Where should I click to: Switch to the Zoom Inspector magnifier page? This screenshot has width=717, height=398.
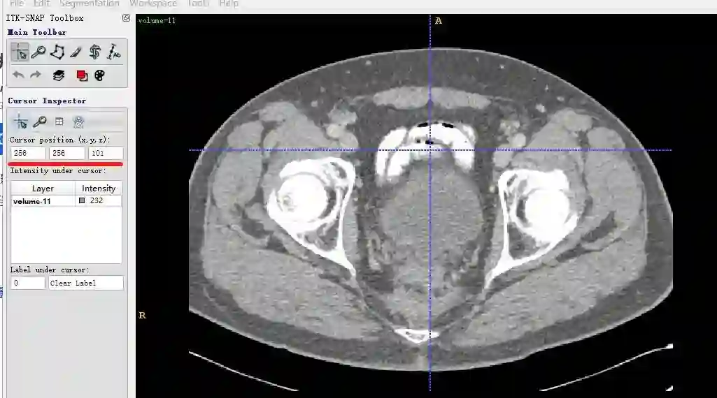(x=40, y=122)
